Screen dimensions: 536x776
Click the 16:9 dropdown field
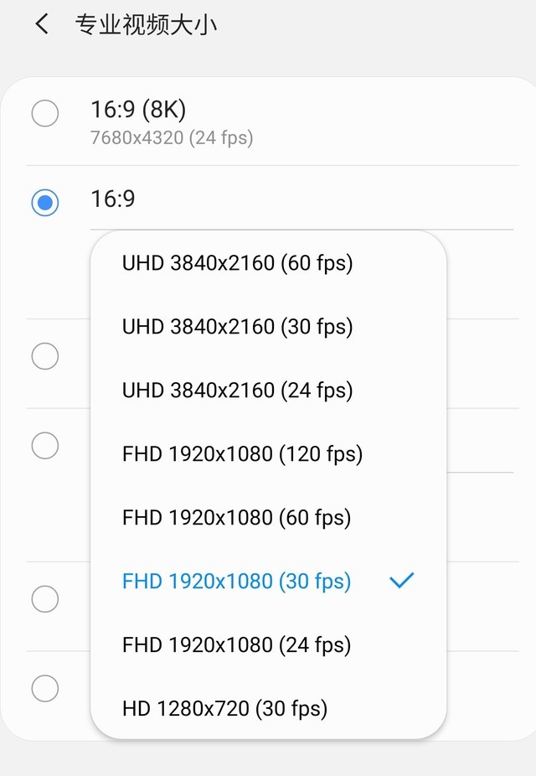pos(301,201)
